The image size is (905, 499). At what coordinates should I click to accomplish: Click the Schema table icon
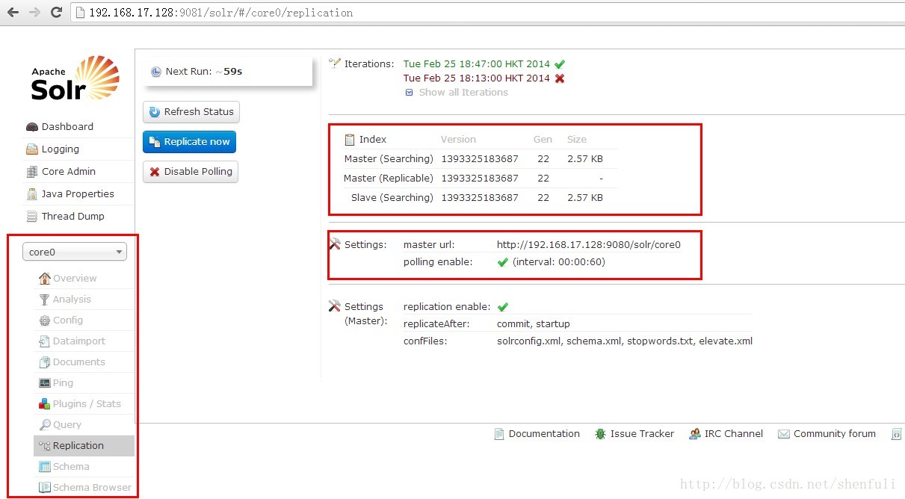(x=45, y=467)
